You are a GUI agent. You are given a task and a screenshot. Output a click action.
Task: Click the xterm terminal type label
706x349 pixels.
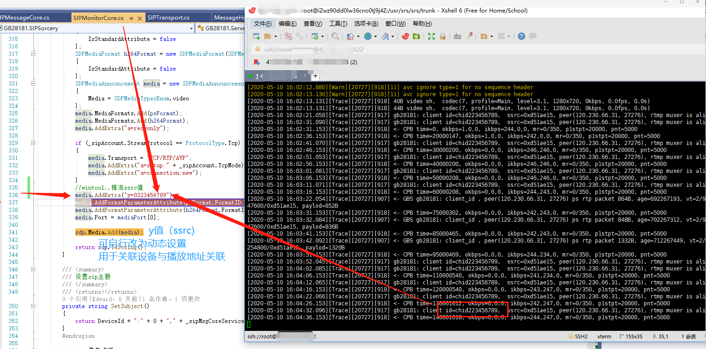pyautogui.click(x=604, y=336)
